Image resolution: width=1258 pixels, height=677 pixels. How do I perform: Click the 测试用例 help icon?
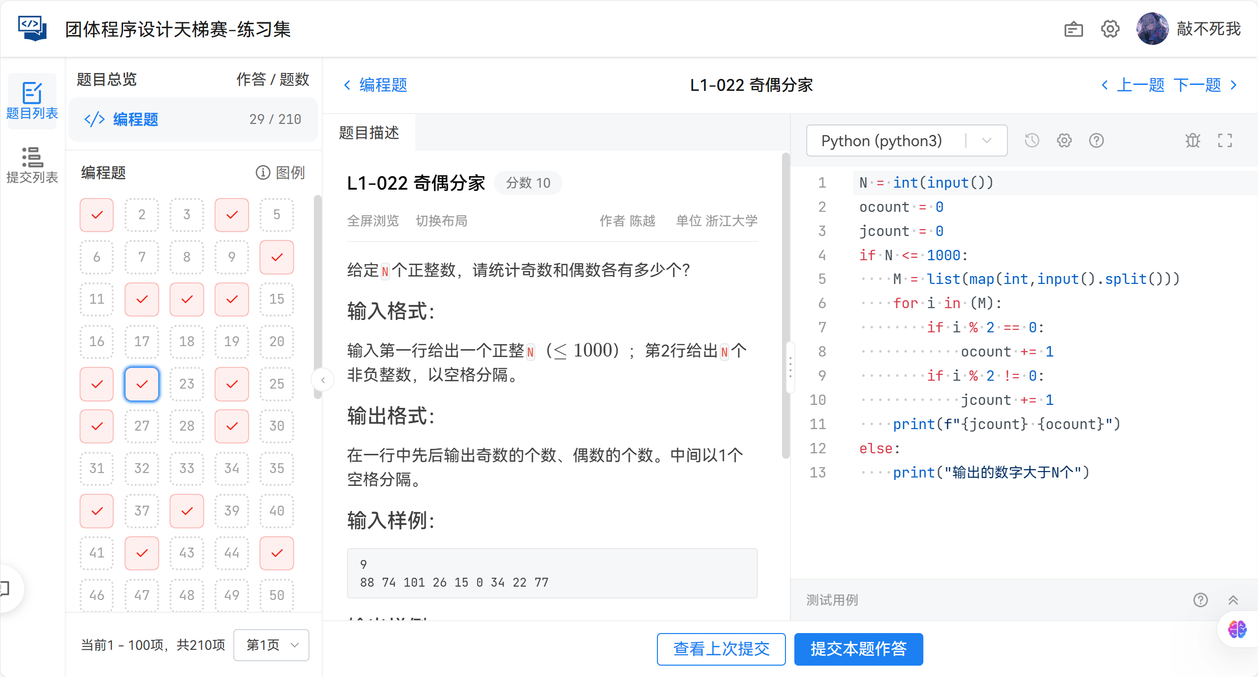[x=1200, y=600]
